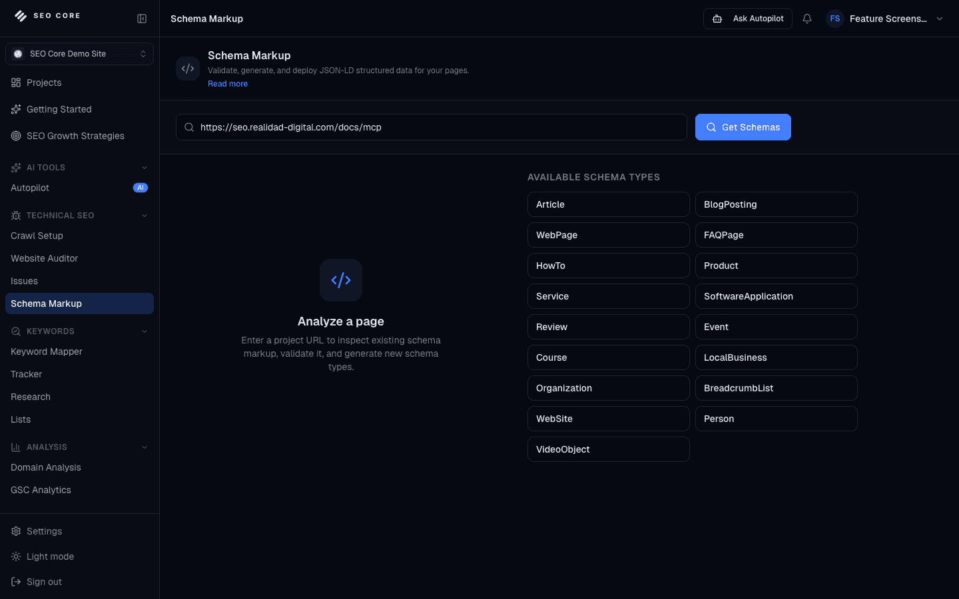Click the FS user avatar
The height and width of the screenshot is (599, 959).
[835, 19]
